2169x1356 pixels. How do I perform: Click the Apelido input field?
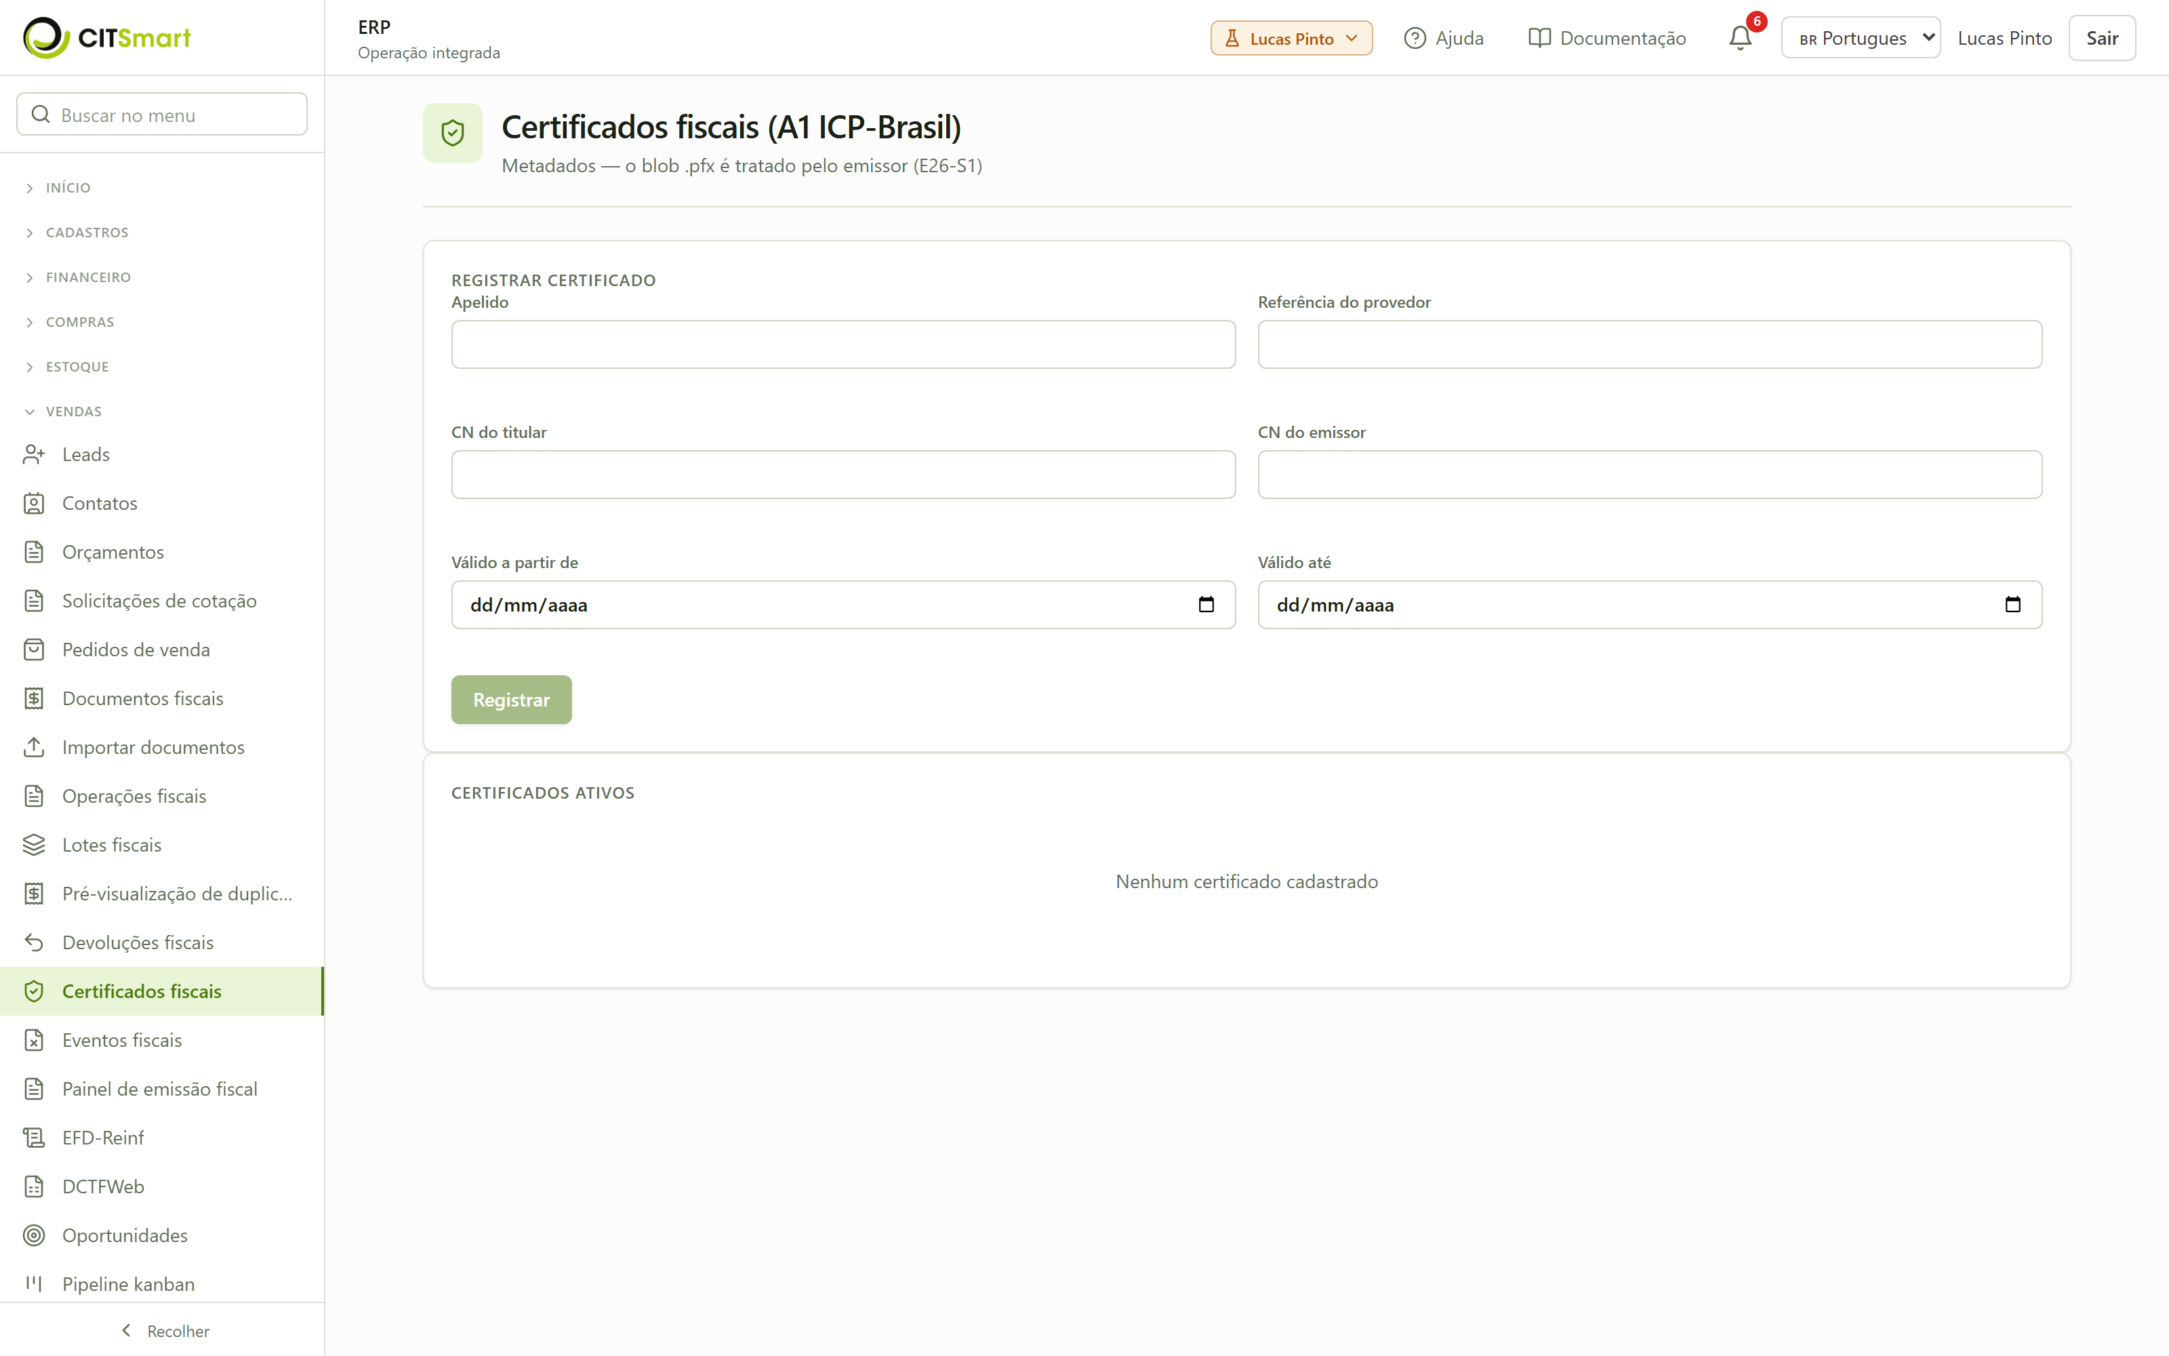pyautogui.click(x=843, y=344)
